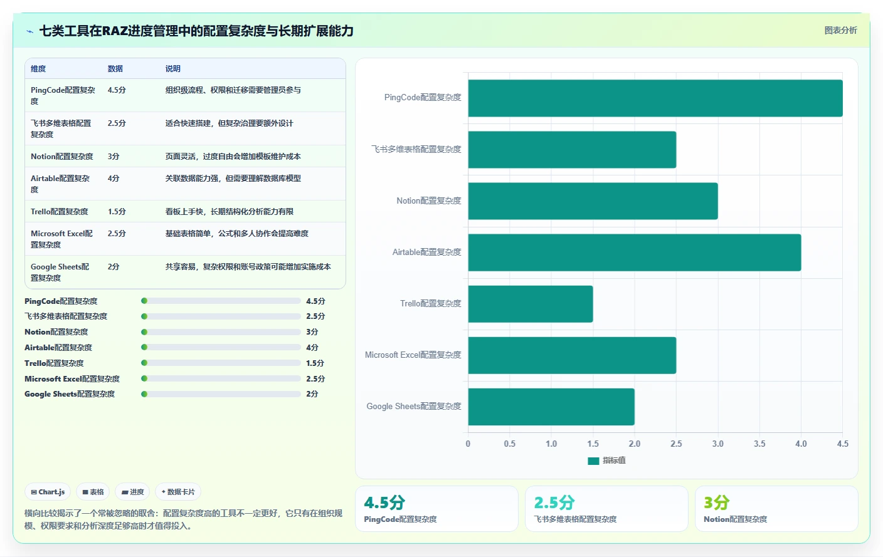Click the Microsoft Excel配置复杂度 progress bar track
The width and height of the screenshot is (883, 557).
[221, 378]
